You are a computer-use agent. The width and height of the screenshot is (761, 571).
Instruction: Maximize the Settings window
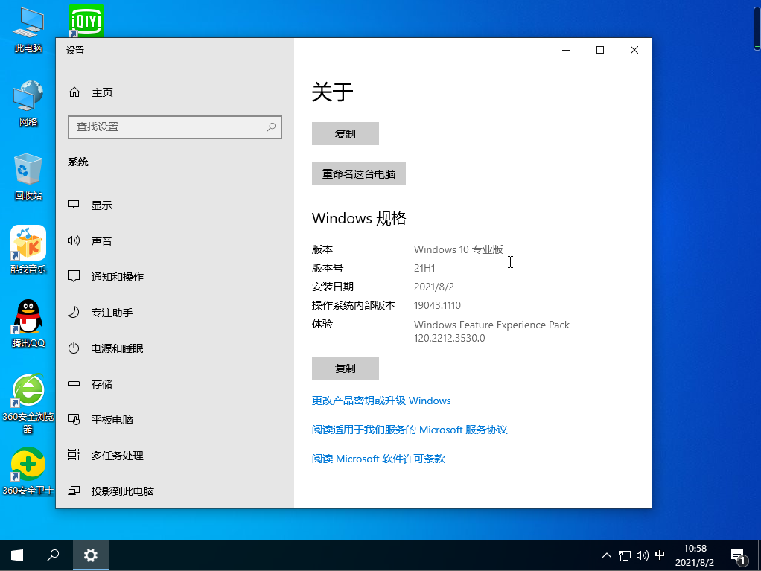click(x=600, y=50)
